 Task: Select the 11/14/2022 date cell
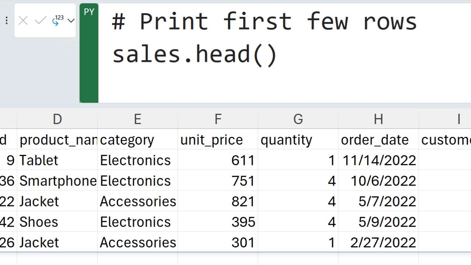point(378,160)
